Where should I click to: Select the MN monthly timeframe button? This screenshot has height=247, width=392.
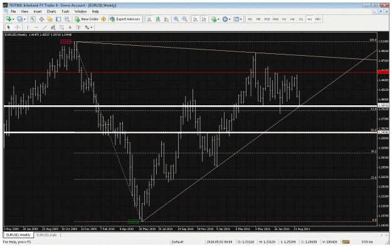[x=318, y=19]
